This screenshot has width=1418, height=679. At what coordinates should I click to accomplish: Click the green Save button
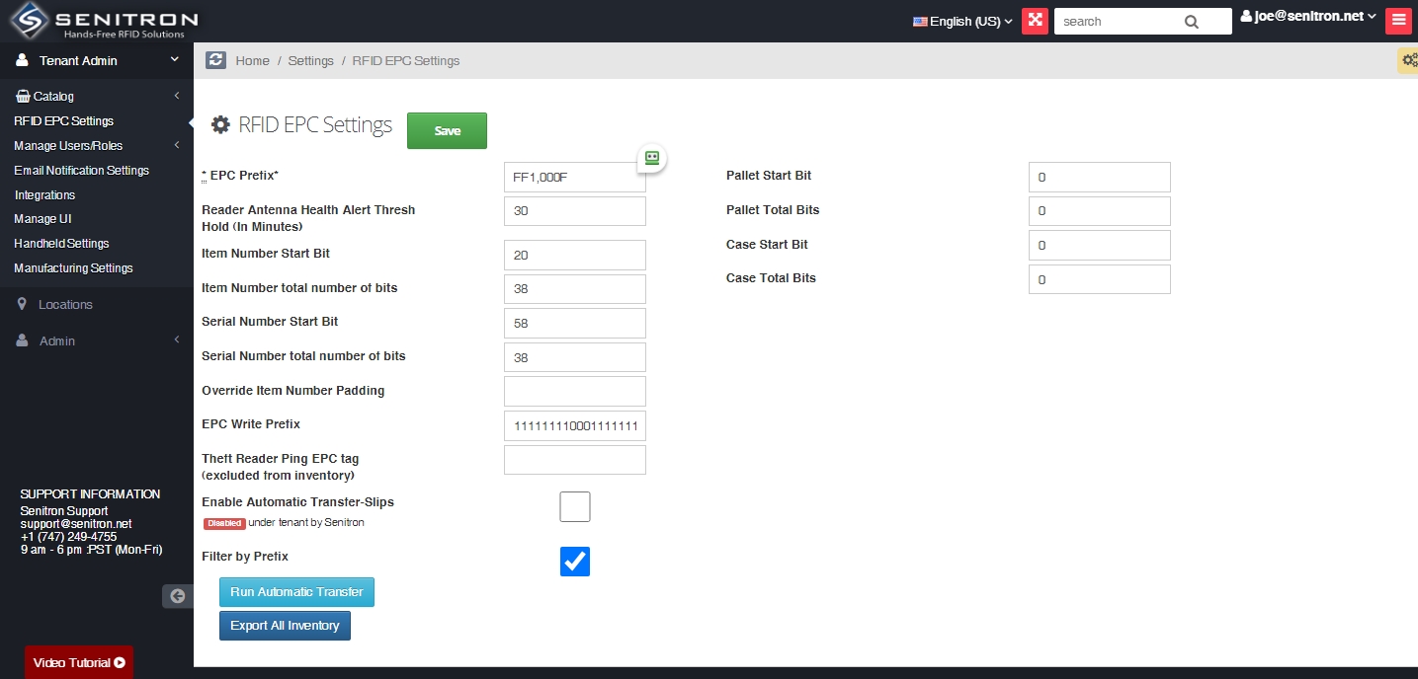click(447, 130)
